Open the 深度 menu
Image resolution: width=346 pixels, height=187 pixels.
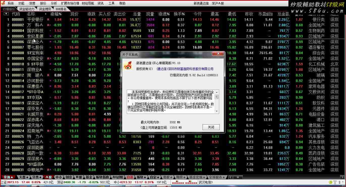[x=32, y=3]
